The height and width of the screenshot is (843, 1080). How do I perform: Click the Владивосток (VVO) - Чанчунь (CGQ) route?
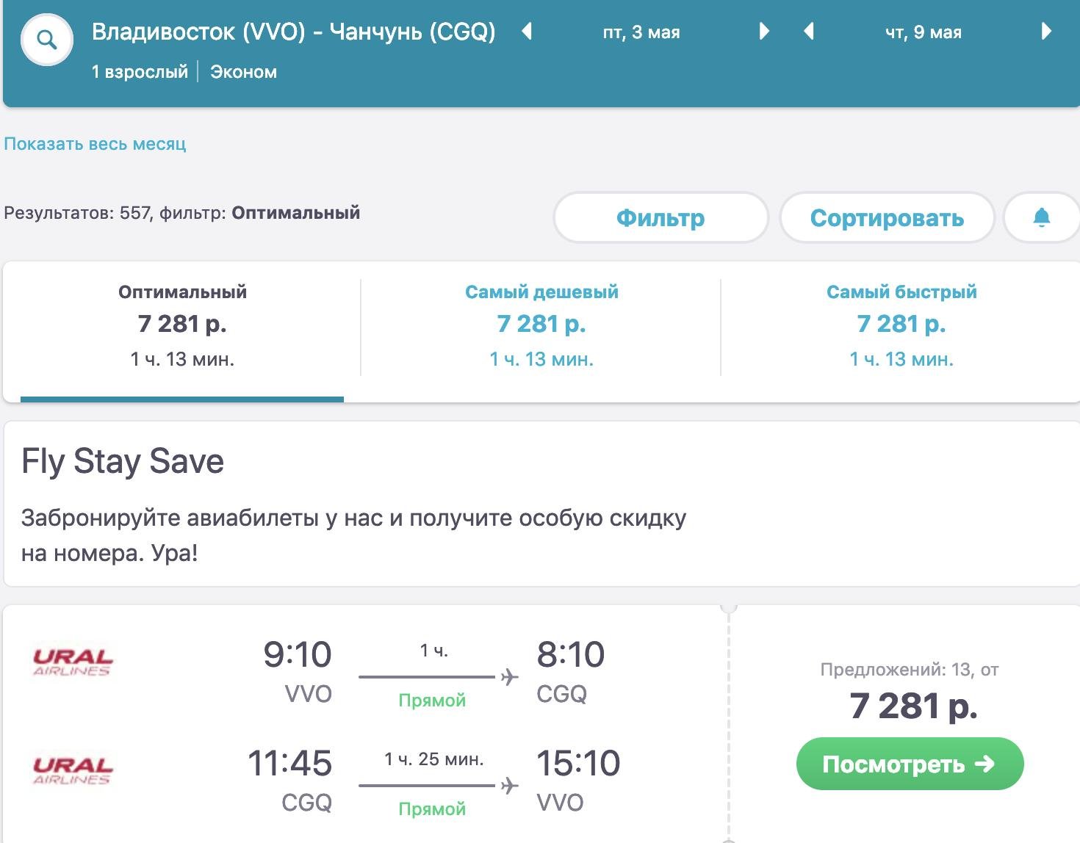click(x=293, y=32)
